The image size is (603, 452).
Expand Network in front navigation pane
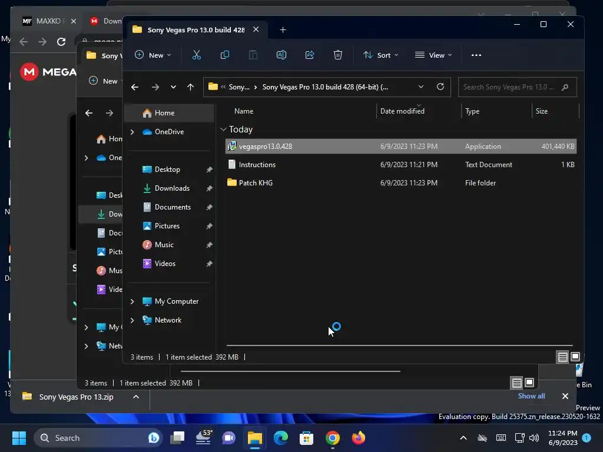tap(132, 320)
